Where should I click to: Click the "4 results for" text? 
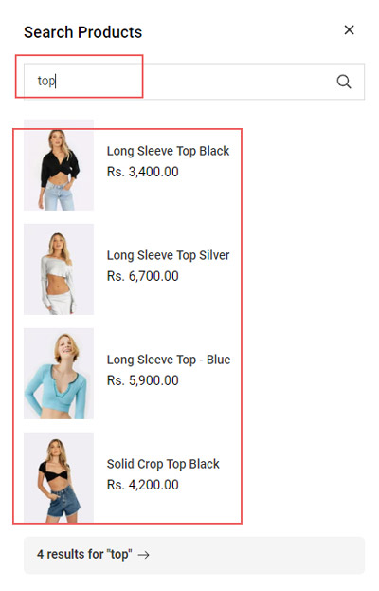pyautogui.click(x=70, y=554)
